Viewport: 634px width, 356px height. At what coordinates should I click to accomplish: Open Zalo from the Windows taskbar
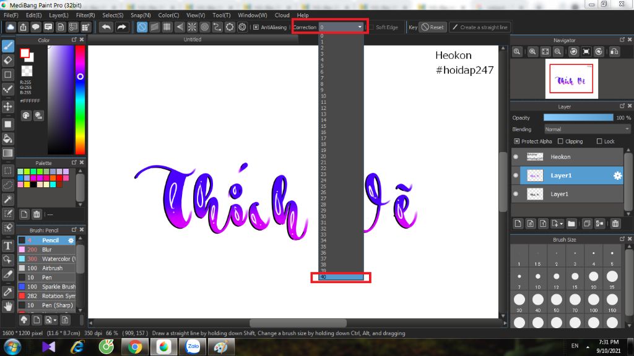[x=193, y=347]
